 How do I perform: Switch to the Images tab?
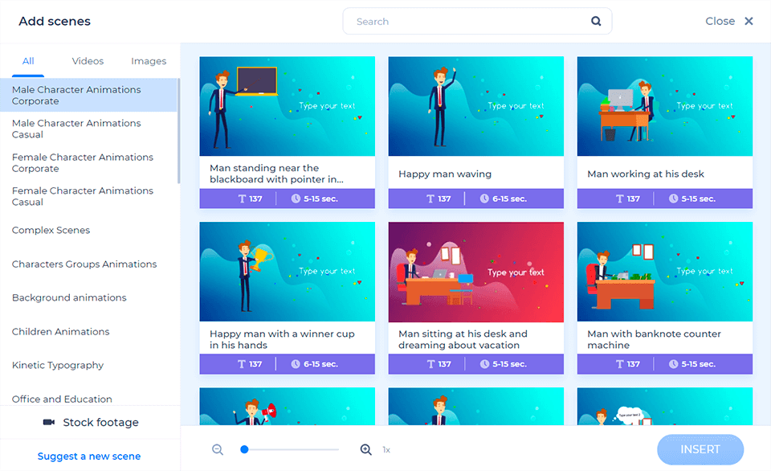[x=149, y=61]
